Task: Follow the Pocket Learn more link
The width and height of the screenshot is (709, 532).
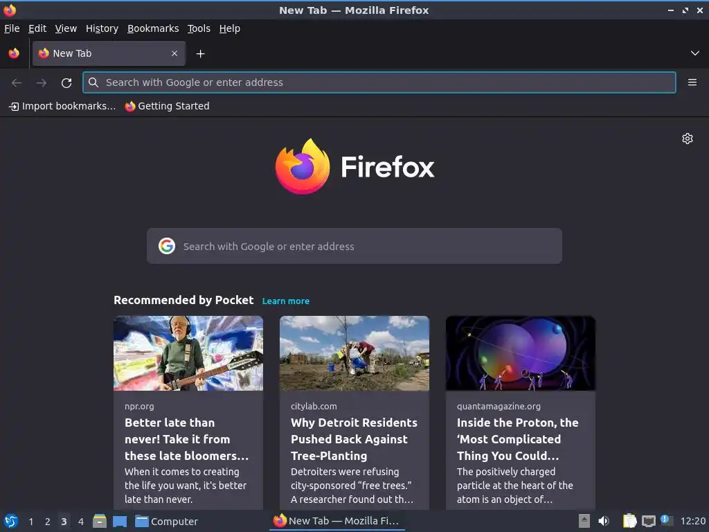Action: tap(286, 301)
